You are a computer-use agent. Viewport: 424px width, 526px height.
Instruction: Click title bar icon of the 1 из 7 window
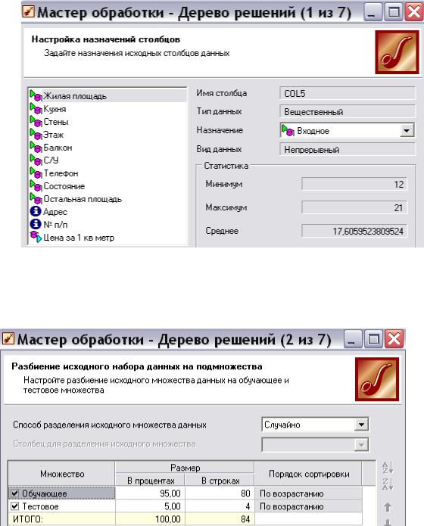[28, 12]
